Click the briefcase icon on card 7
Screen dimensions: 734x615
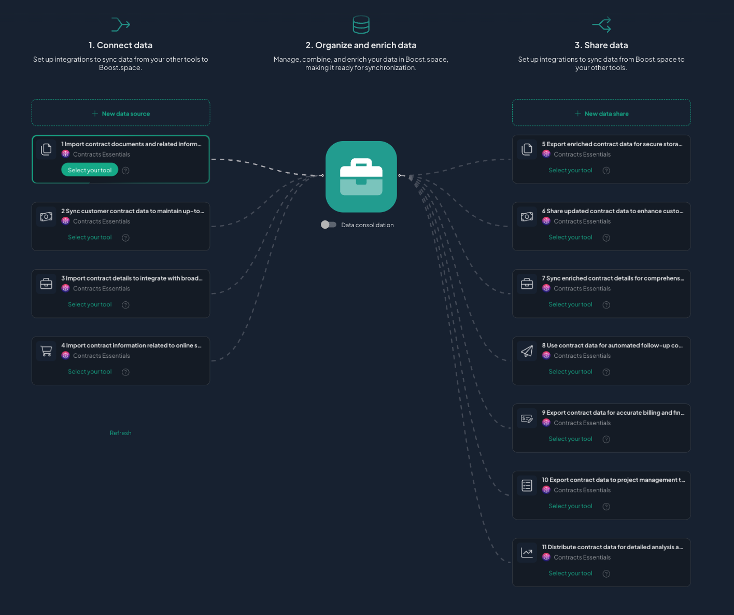[527, 284]
